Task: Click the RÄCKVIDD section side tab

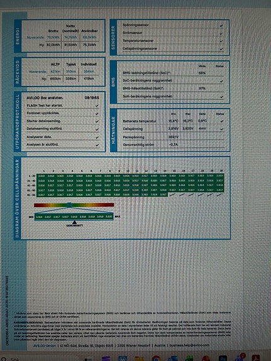Action: point(18,72)
